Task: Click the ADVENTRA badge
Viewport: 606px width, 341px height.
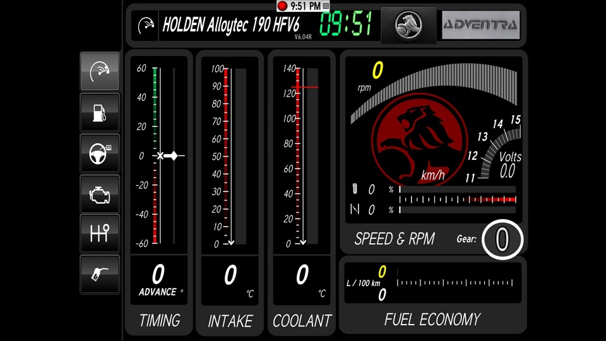Action: click(481, 25)
